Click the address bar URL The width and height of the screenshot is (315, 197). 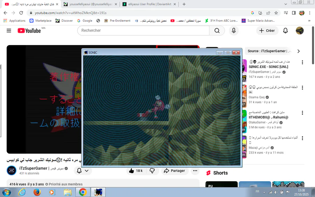70,13
